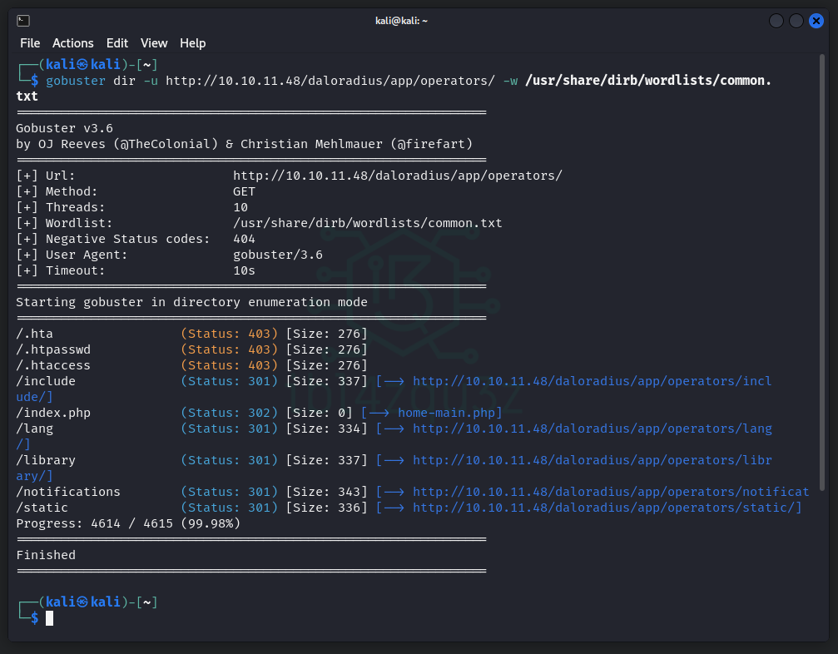Image resolution: width=838 pixels, height=654 pixels.
Task: Open the /notifications redirect URL
Action: pos(610,492)
